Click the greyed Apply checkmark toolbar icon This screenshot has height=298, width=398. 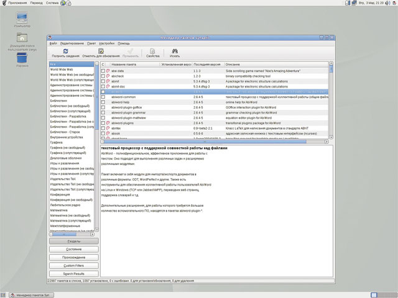coord(131,51)
